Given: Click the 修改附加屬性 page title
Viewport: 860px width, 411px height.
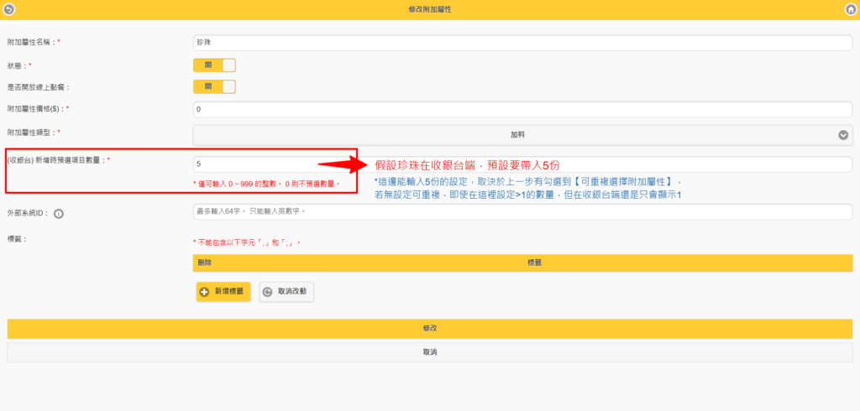Looking at the screenshot, I should 430,10.
